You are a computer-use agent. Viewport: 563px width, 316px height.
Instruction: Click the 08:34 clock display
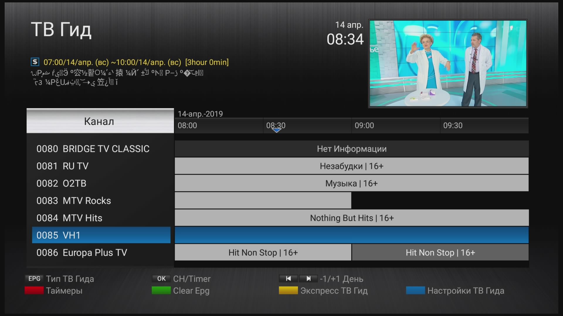(345, 39)
